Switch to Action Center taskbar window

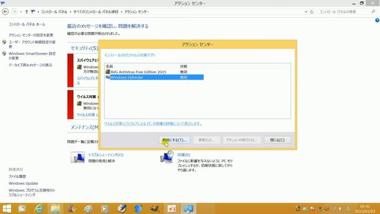188,209
